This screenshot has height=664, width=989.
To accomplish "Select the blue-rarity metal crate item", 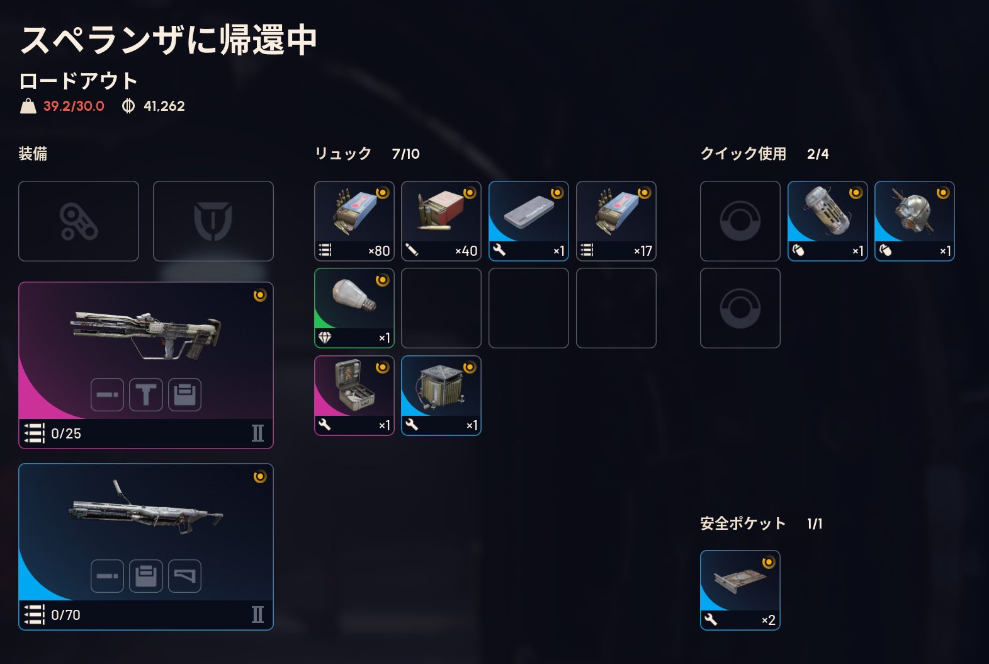I will coord(441,396).
